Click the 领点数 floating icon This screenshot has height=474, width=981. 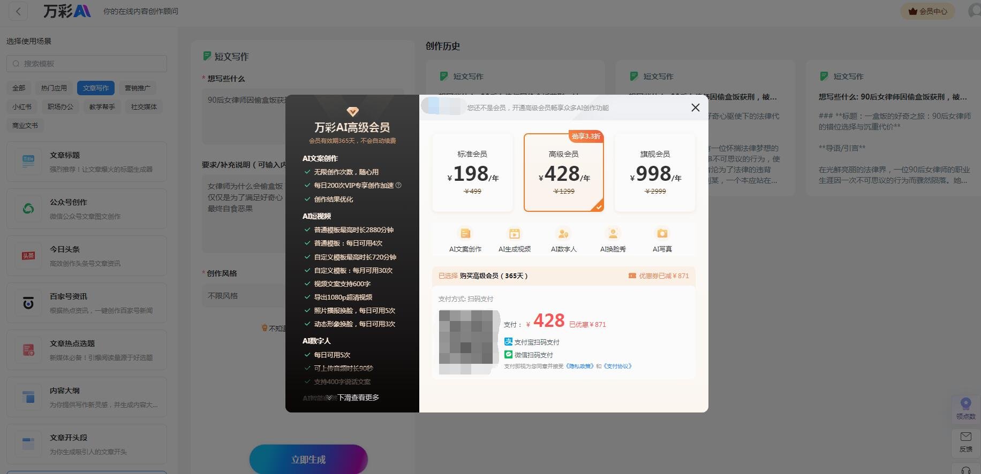coord(966,404)
